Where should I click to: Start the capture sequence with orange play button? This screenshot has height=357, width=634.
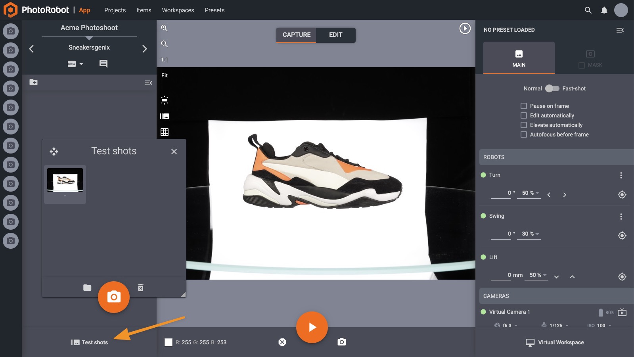[x=312, y=327]
